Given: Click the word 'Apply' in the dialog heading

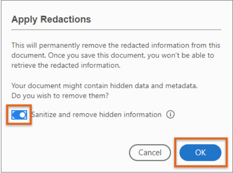Looking at the screenshot, I should (24, 20).
